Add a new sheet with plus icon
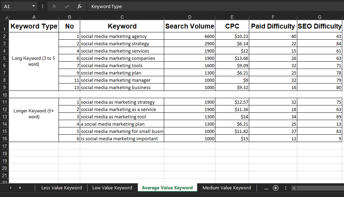 click(x=276, y=188)
